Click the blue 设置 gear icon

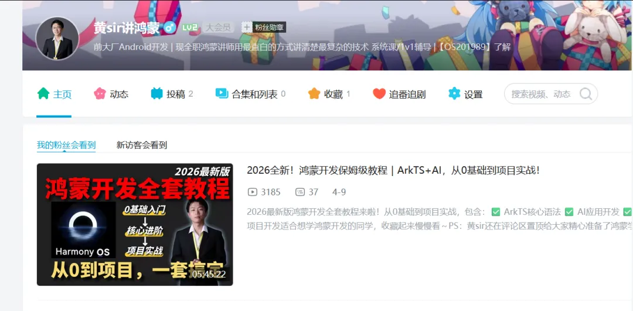tap(454, 94)
